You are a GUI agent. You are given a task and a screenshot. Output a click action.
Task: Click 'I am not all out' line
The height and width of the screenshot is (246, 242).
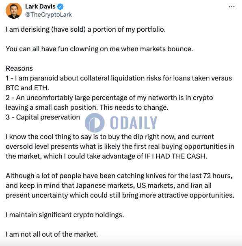(52, 234)
